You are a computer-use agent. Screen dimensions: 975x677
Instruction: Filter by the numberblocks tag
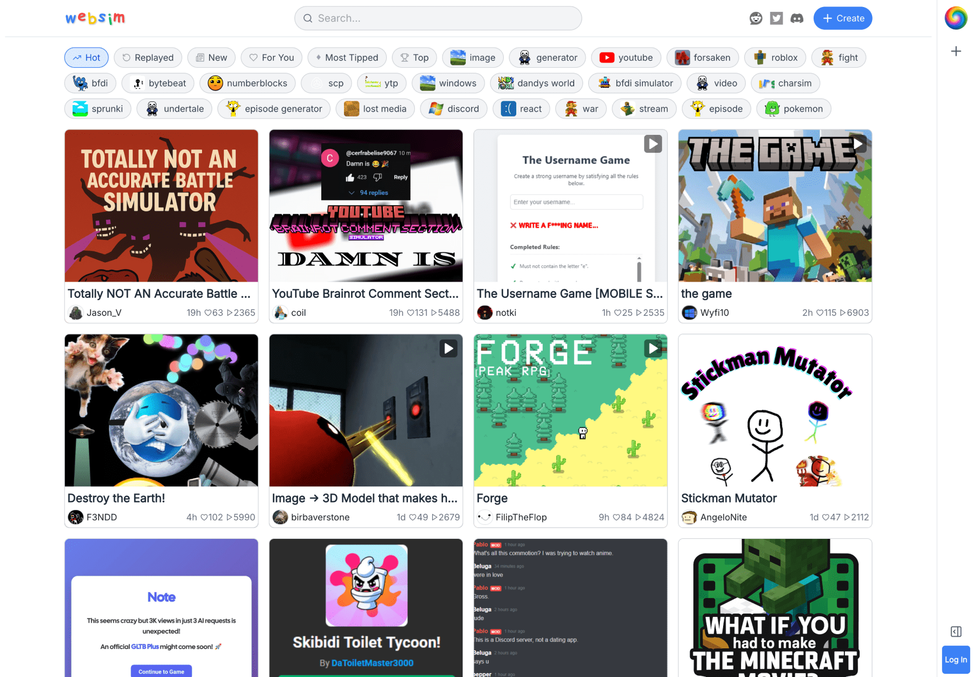[248, 83]
